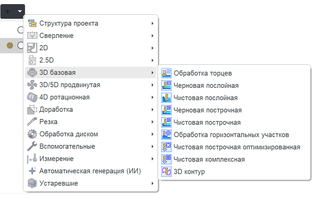Click the Черновая построчная icon
The height and width of the screenshot is (201, 334).
(166, 110)
